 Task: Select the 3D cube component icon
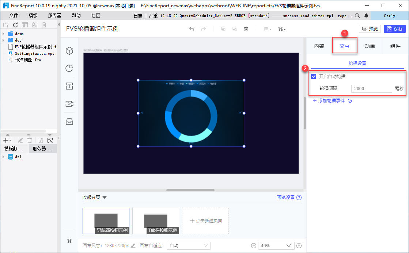coord(69,51)
